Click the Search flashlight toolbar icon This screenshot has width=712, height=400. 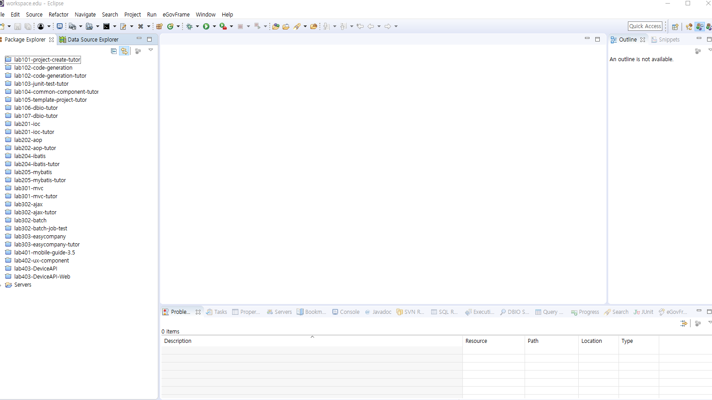point(297,27)
